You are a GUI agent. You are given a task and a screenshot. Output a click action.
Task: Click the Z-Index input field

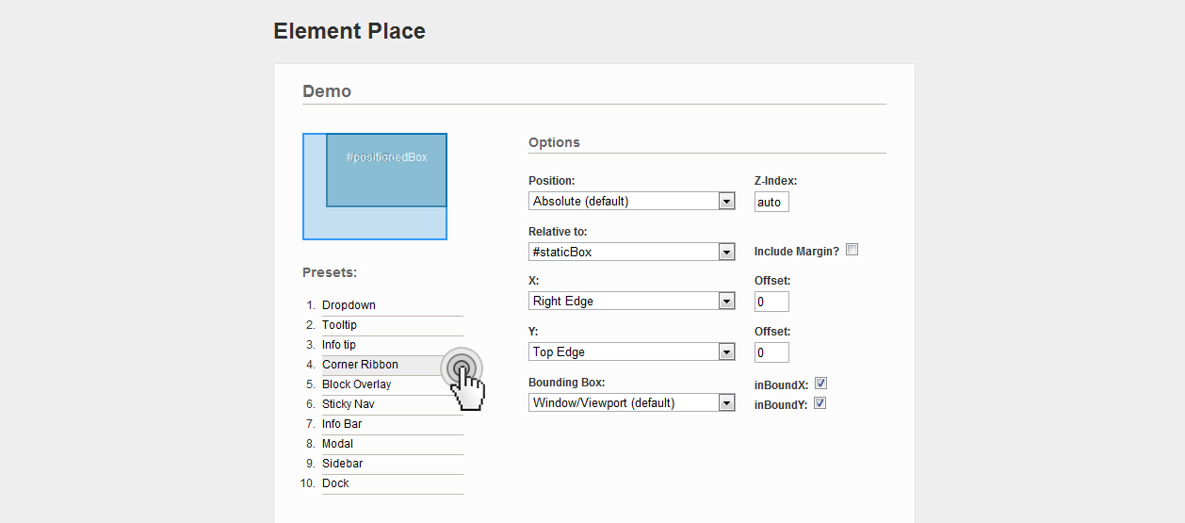click(771, 202)
